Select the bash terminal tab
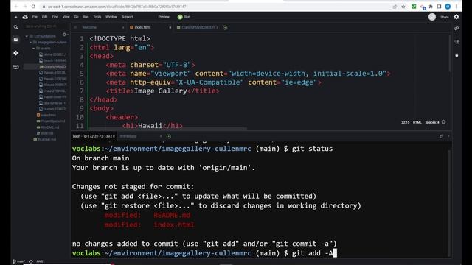 pos(94,136)
